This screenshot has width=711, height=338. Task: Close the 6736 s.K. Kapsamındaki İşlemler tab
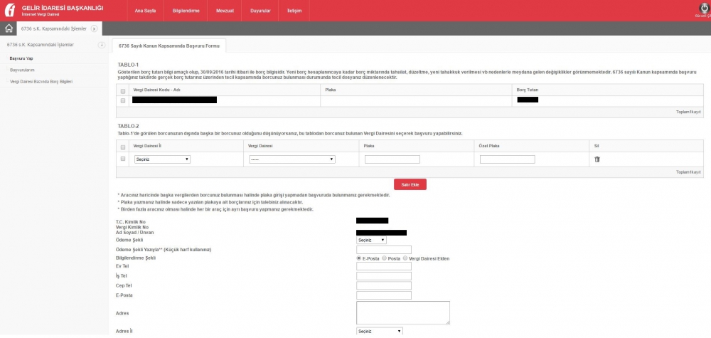tap(94, 28)
